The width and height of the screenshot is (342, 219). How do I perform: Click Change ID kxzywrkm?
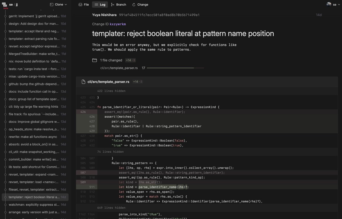[118, 24]
